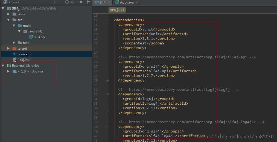This screenshot has width=277, height=142.
Task: Click the 'project' breadcrumb label
Action: (x=117, y=10)
